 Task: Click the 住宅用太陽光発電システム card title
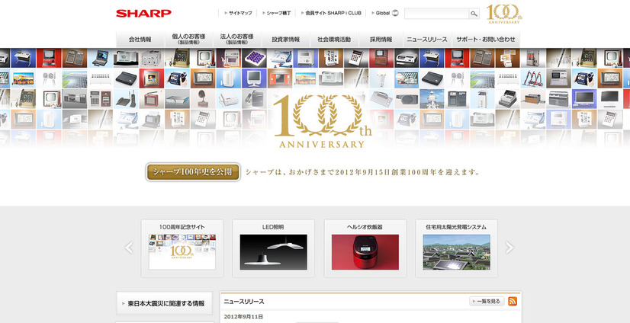coord(456,227)
